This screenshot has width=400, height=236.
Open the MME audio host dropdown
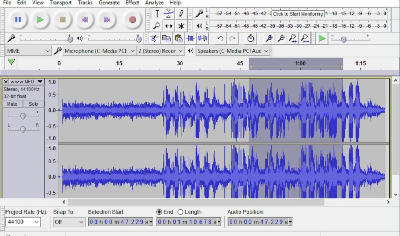(28, 51)
